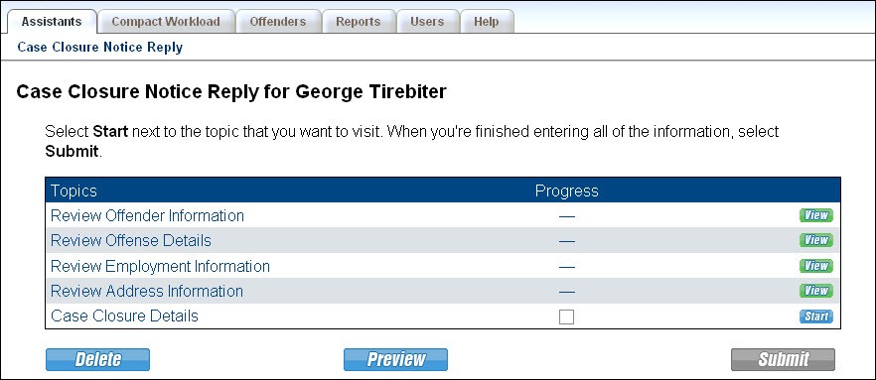This screenshot has width=876, height=380.
Task: Click Start for Case Closure Details
Action: 815,317
